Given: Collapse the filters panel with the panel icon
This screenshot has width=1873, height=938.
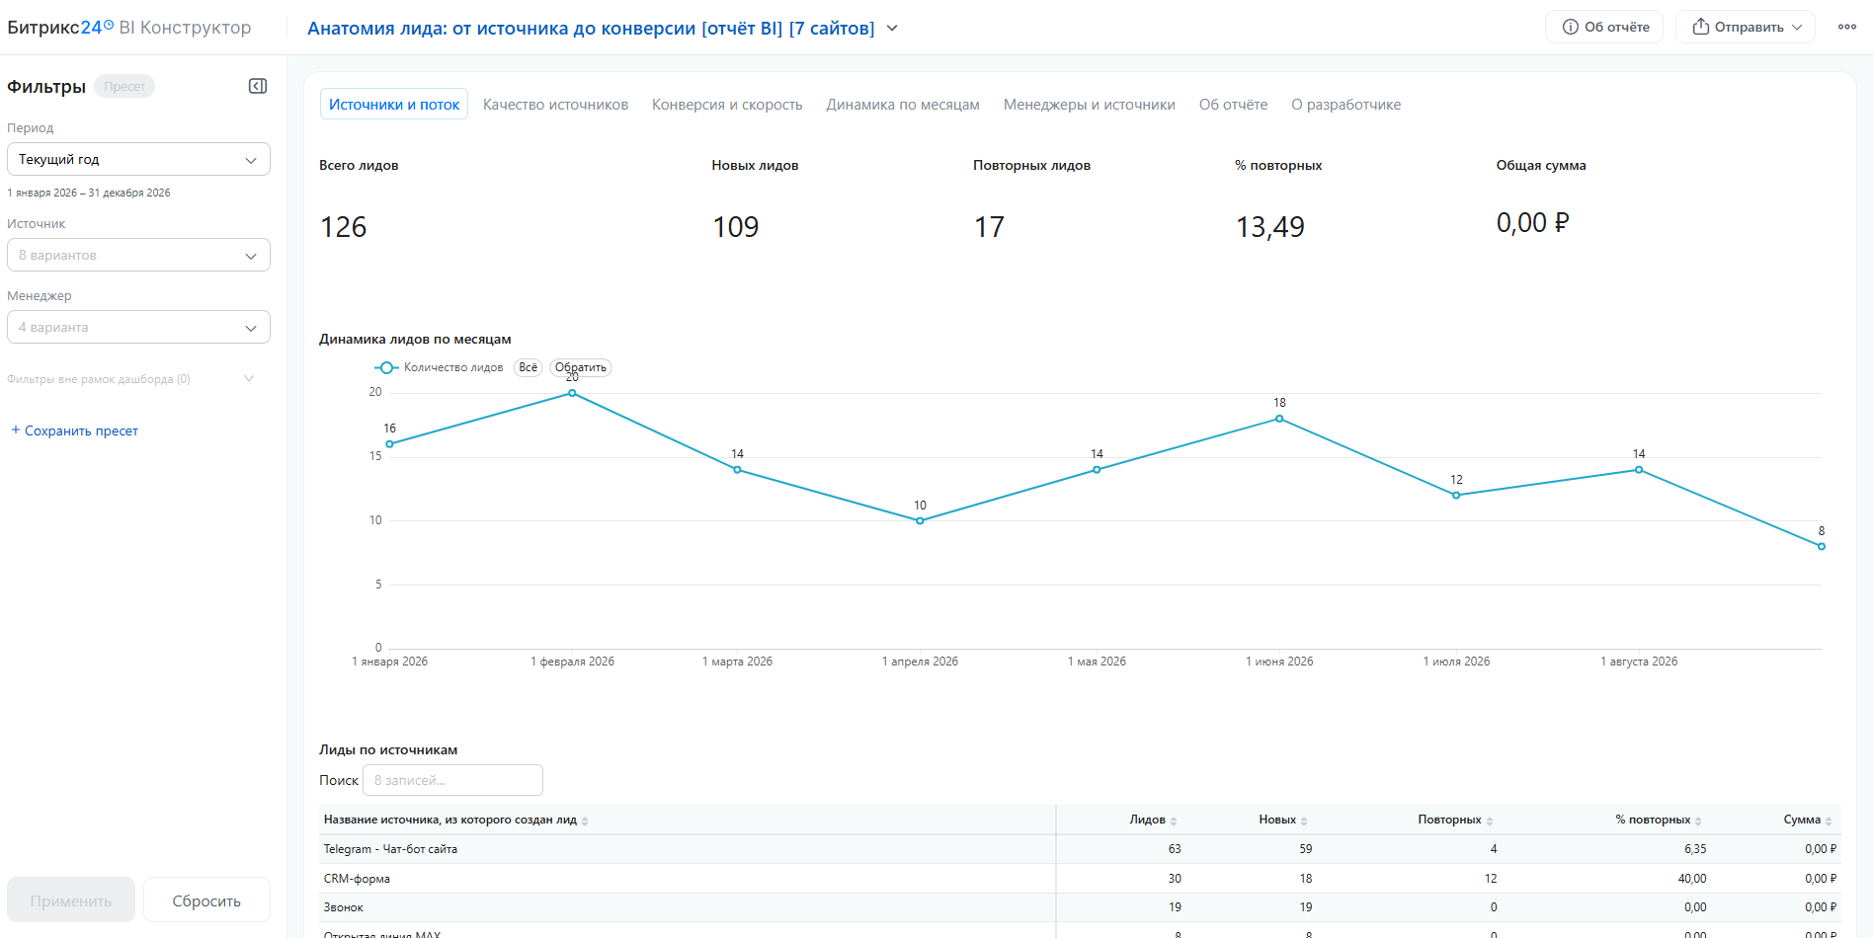Looking at the screenshot, I should [258, 86].
